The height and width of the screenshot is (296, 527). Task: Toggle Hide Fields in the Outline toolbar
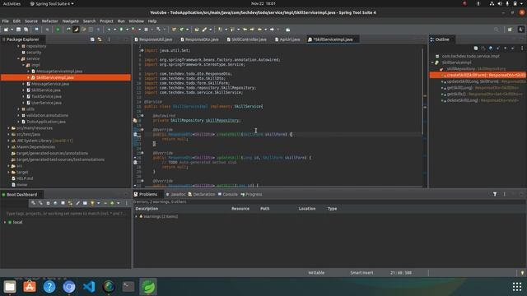pos(491,49)
